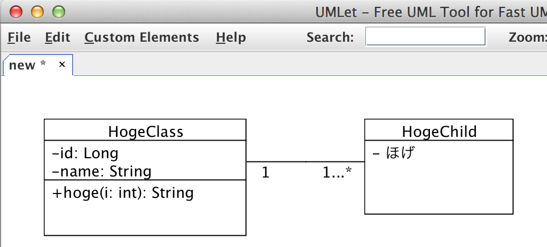
Task: Click the "+hoge(i: int): String" method
Action: (122, 193)
